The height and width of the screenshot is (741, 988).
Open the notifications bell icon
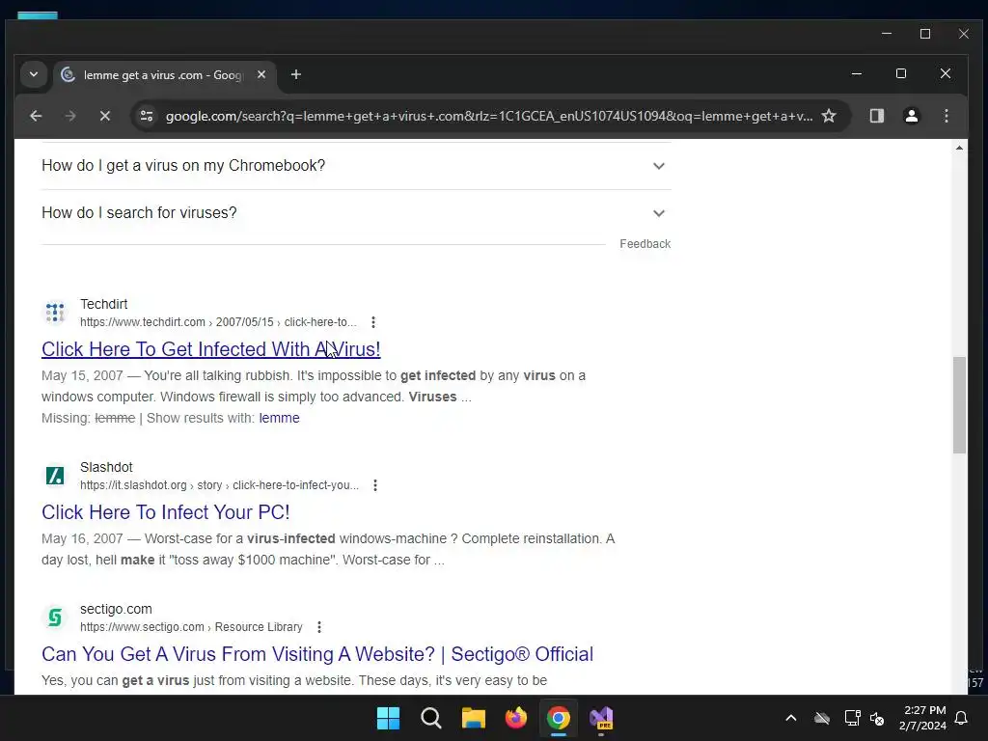point(962,718)
